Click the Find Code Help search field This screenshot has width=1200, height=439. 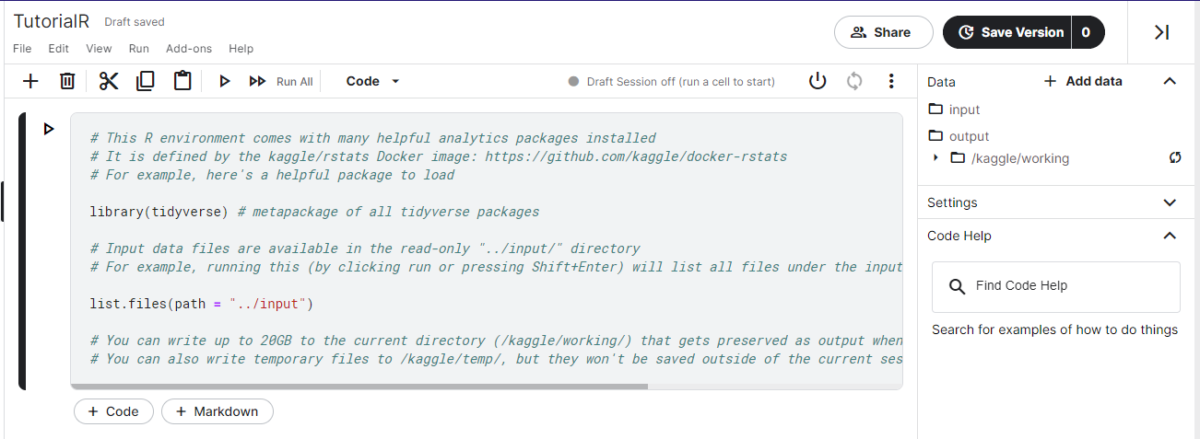point(1056,286)
